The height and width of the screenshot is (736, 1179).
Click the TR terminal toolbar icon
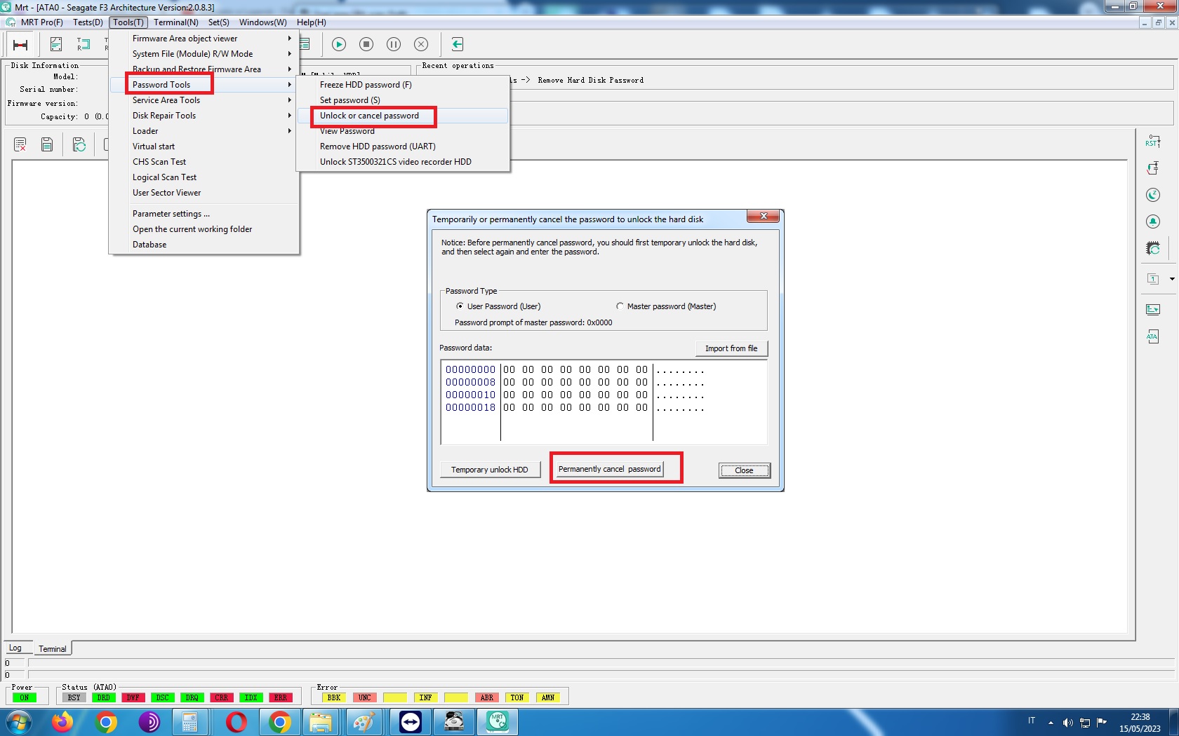click(x=84, y=45)
